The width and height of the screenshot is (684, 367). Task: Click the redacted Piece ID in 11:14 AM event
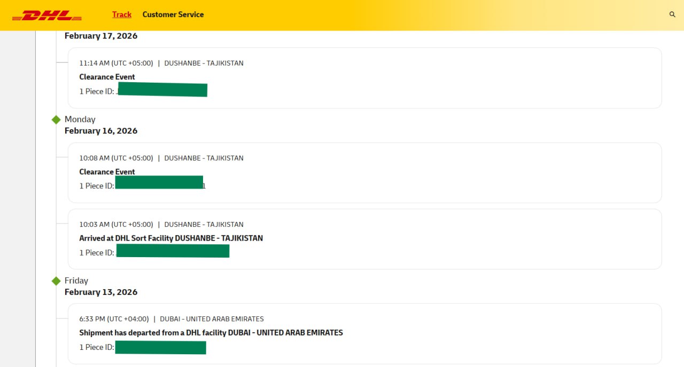[162, 90]
